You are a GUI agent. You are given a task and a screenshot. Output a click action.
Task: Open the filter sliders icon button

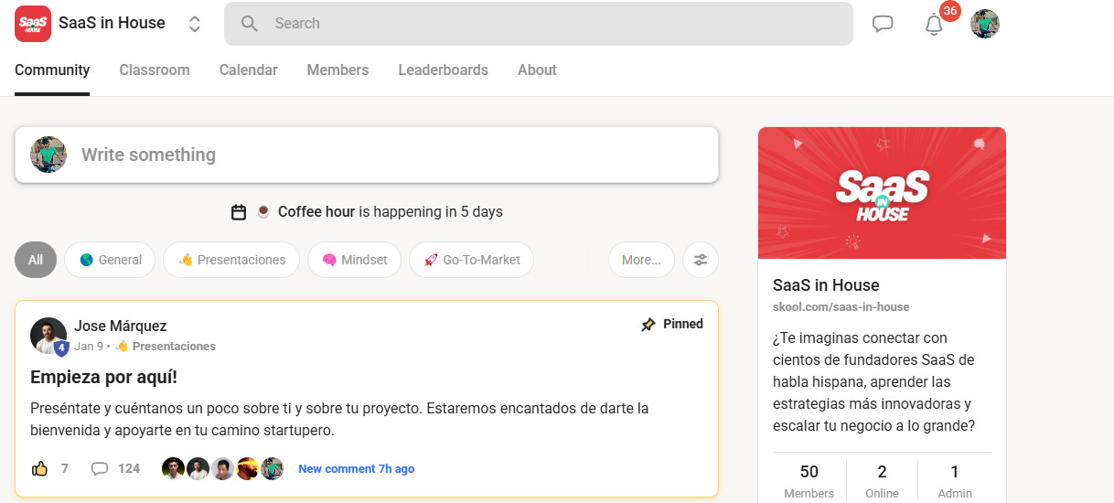coord(701,260)
